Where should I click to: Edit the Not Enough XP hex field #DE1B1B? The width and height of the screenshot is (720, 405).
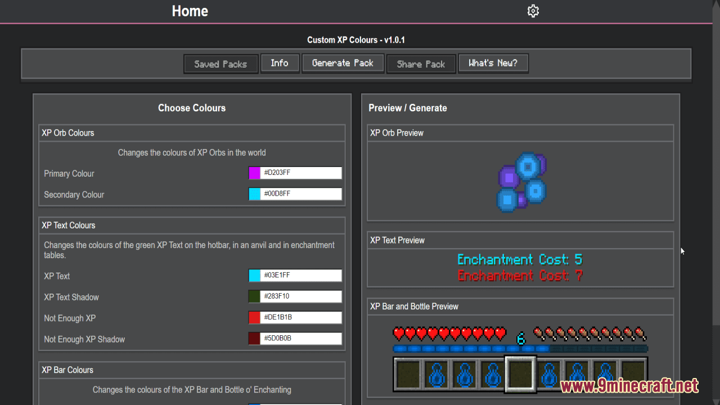[301, 318]
